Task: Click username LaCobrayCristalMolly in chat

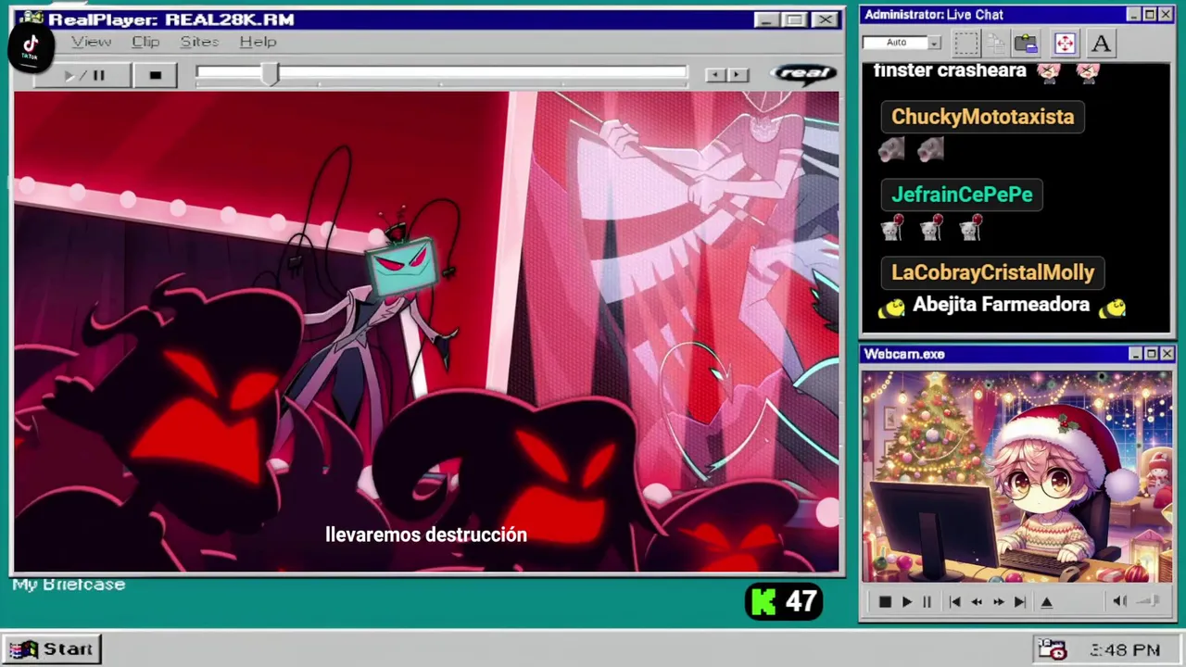Action: click(x=992, y=272)
